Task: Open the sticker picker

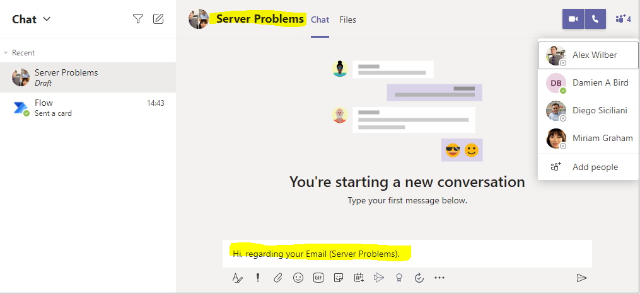Action: tap(339, 278)
